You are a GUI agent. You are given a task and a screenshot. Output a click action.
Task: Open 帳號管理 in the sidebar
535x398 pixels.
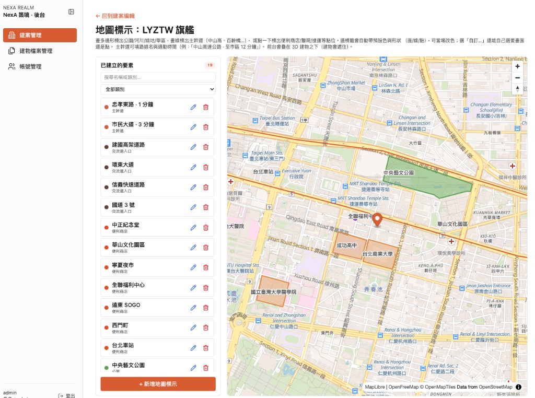[x=40, y=66]
